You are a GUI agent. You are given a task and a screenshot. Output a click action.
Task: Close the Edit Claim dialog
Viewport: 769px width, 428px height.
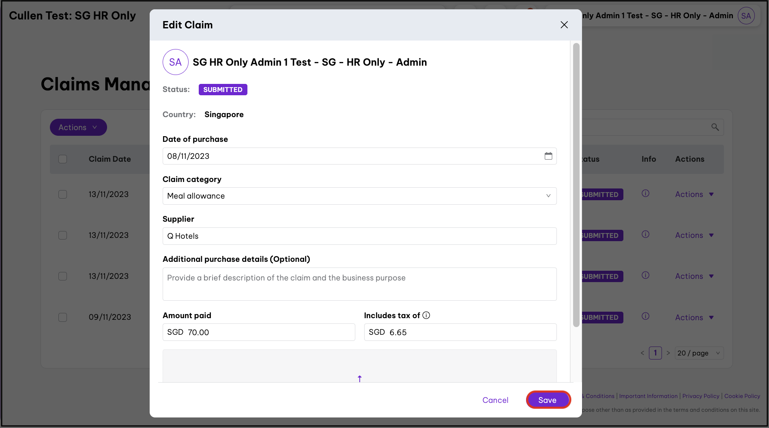click(x=564, y=25)
